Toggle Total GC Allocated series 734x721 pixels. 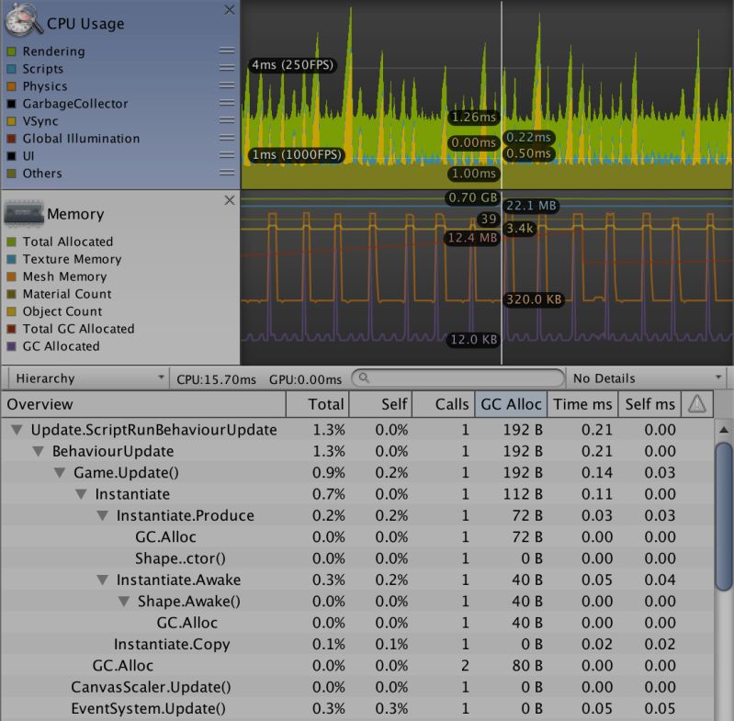tap(12, 329)
